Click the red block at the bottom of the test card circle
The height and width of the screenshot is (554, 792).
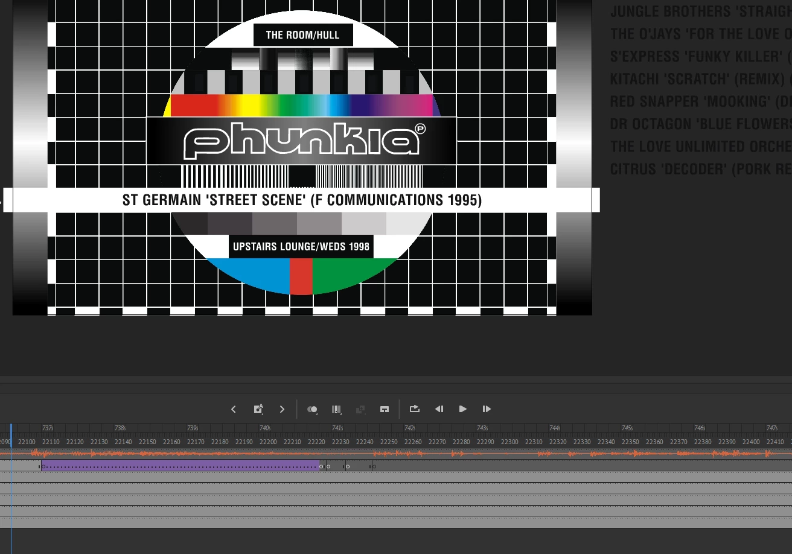point(301,276)
